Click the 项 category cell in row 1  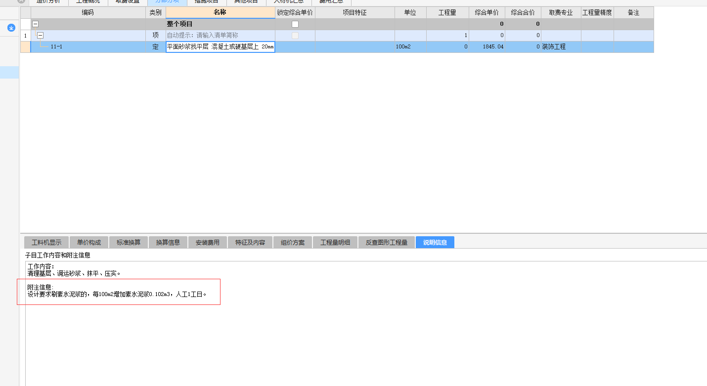pyautogui.click(x=156, y=36)
